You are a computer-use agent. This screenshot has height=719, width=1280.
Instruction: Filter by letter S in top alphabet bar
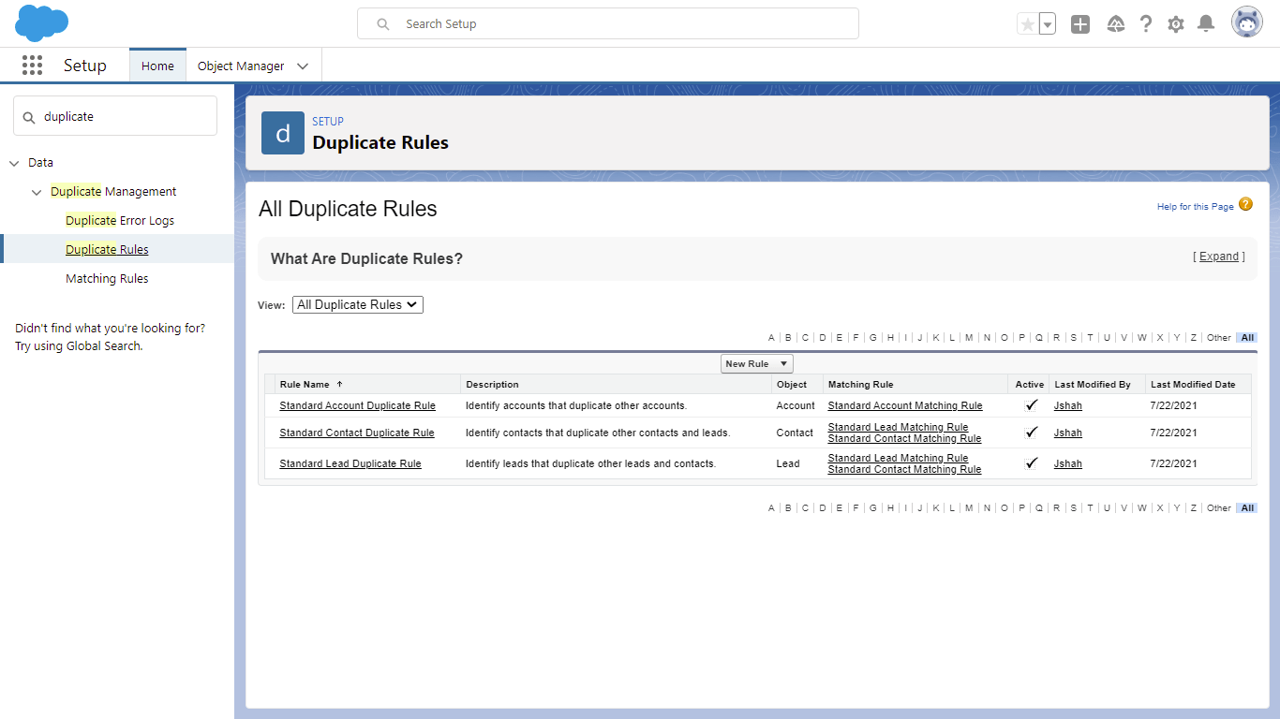[1073, 337]
